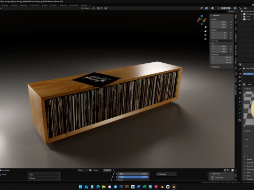
Task: Click the Dimensions X value field
Action: tap(222, 57)
